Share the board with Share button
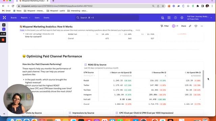 tap(184, 26)
